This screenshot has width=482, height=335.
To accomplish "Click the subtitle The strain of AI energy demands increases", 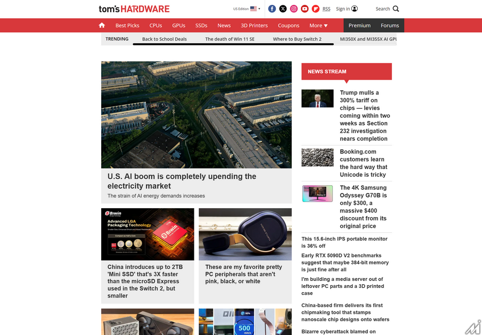I will tap(156, 196).
